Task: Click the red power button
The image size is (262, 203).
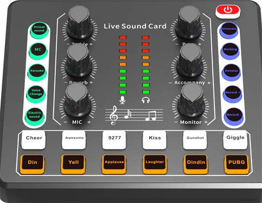Action: tap(228, 11)
